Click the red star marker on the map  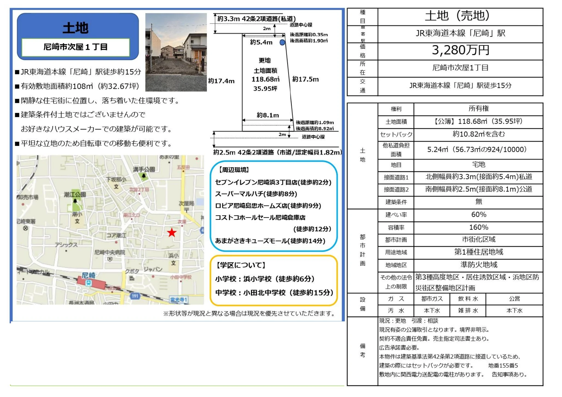172,233
